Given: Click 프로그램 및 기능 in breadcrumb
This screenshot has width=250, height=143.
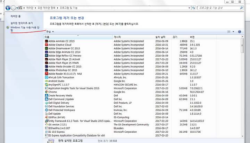Looking at the screenshot, I should click(x=68, y=8).
